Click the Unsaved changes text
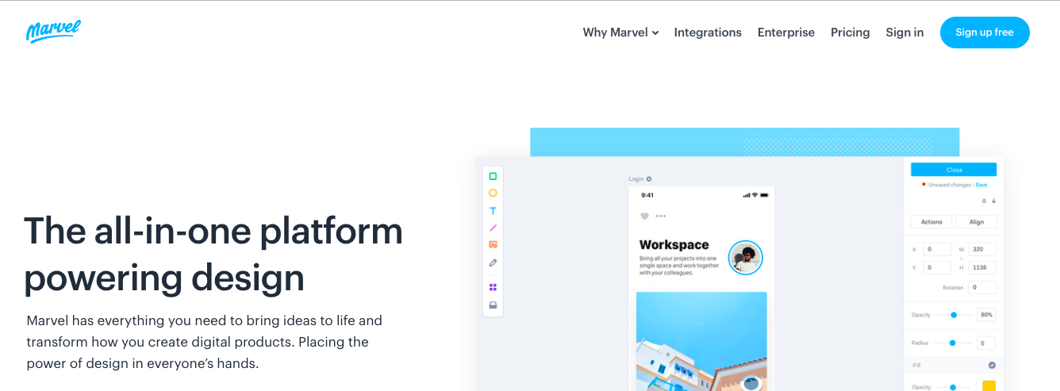This screenshot has height=391, width=1060. [x=950, y=185]
